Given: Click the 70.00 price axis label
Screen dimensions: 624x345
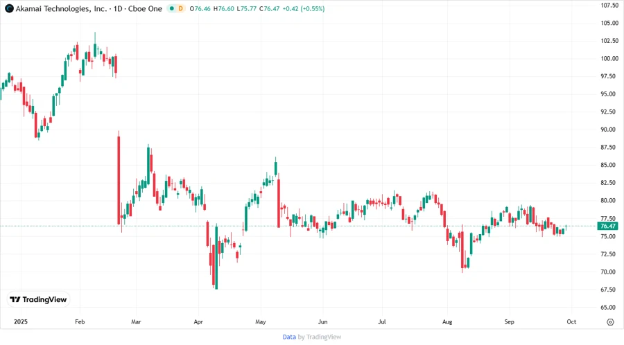Looking at the screenshot, I should 609,272.
